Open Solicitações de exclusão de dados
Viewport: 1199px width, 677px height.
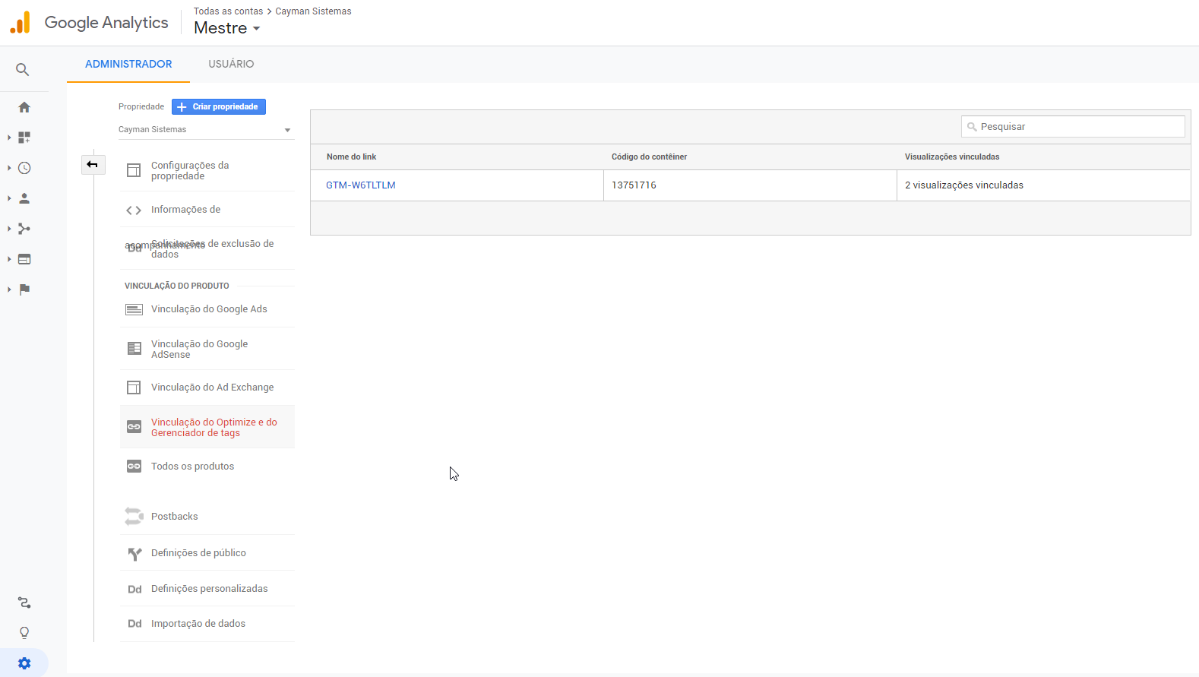(207, 248)
